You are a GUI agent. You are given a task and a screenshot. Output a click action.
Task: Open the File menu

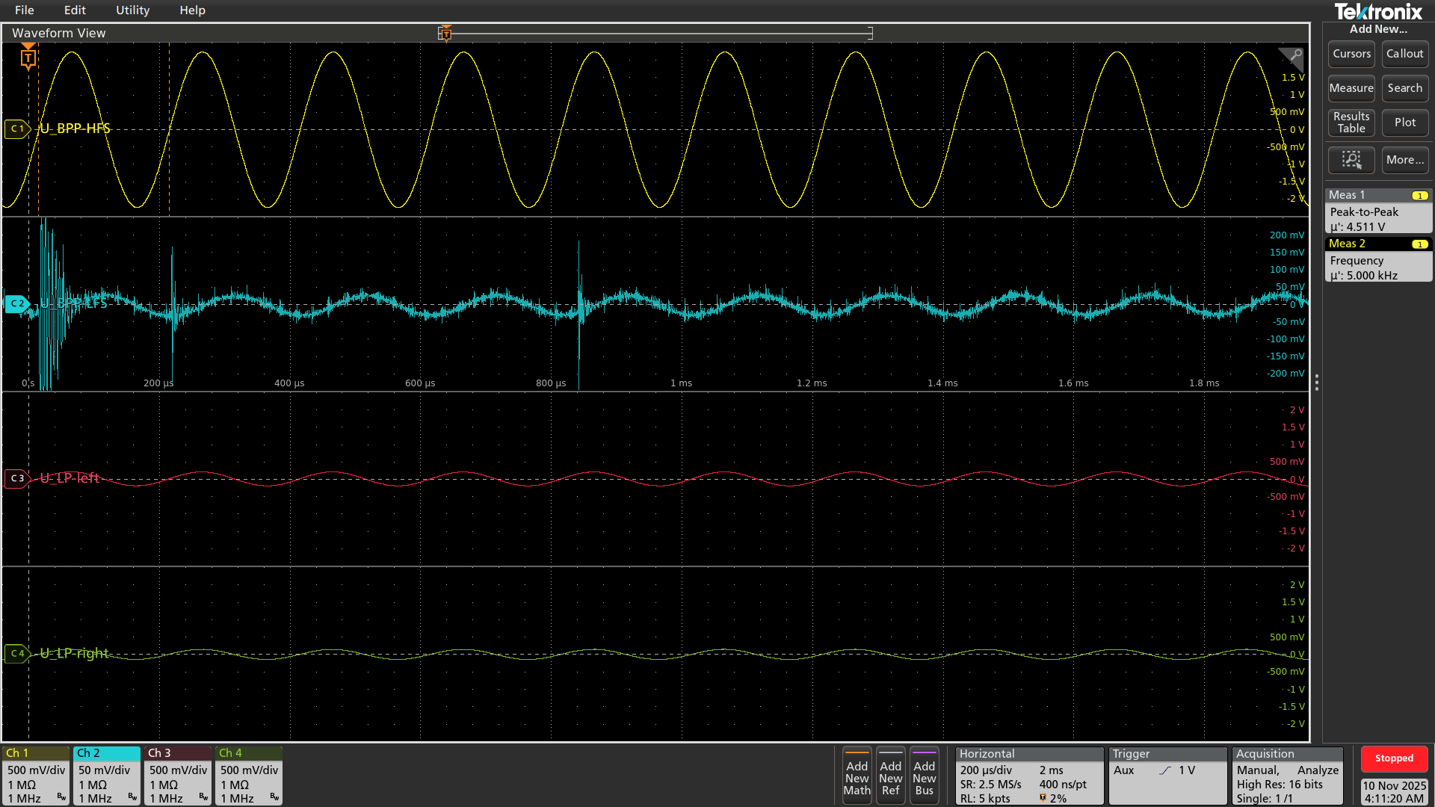24,10
